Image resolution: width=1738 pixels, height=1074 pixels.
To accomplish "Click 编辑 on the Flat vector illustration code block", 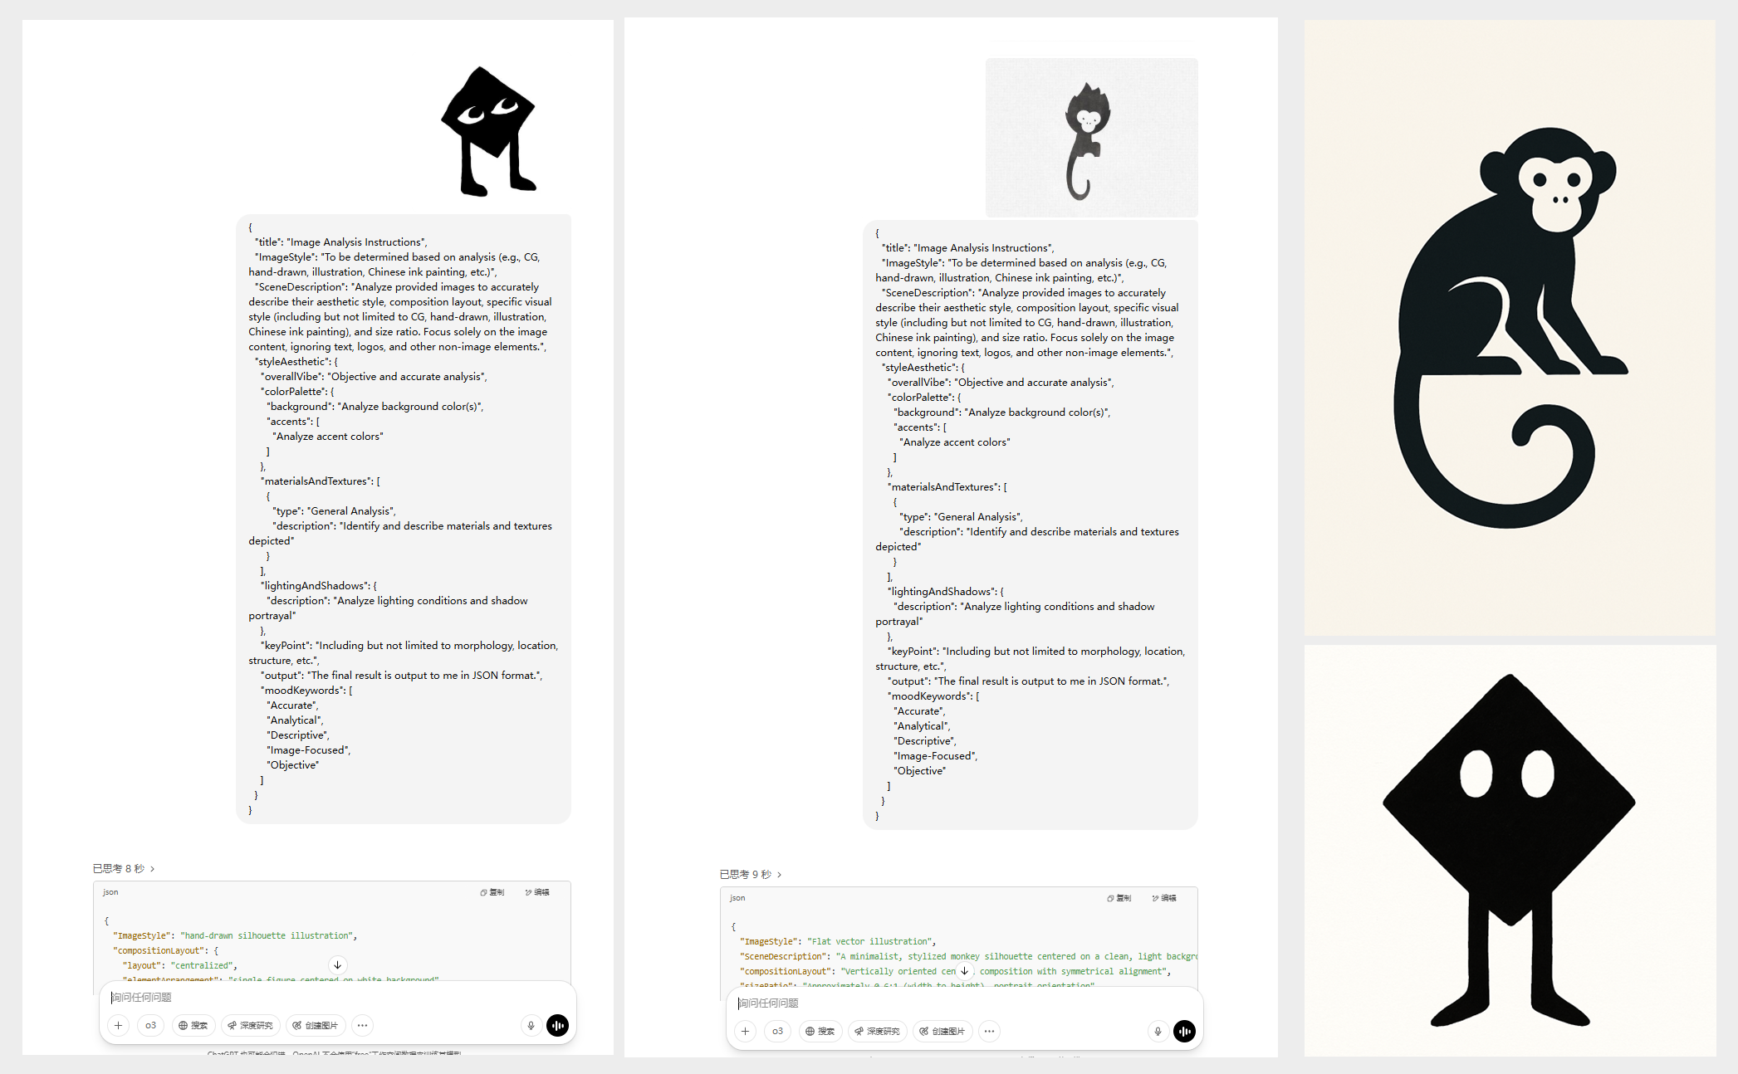I will point(1164,898).
